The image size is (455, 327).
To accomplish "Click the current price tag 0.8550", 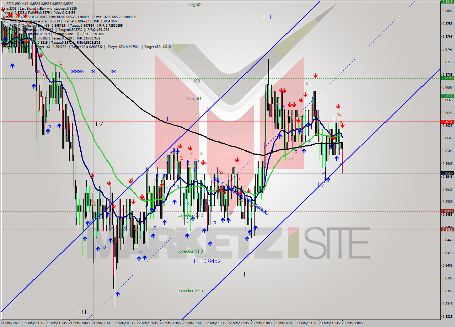I will click(447, 173).
